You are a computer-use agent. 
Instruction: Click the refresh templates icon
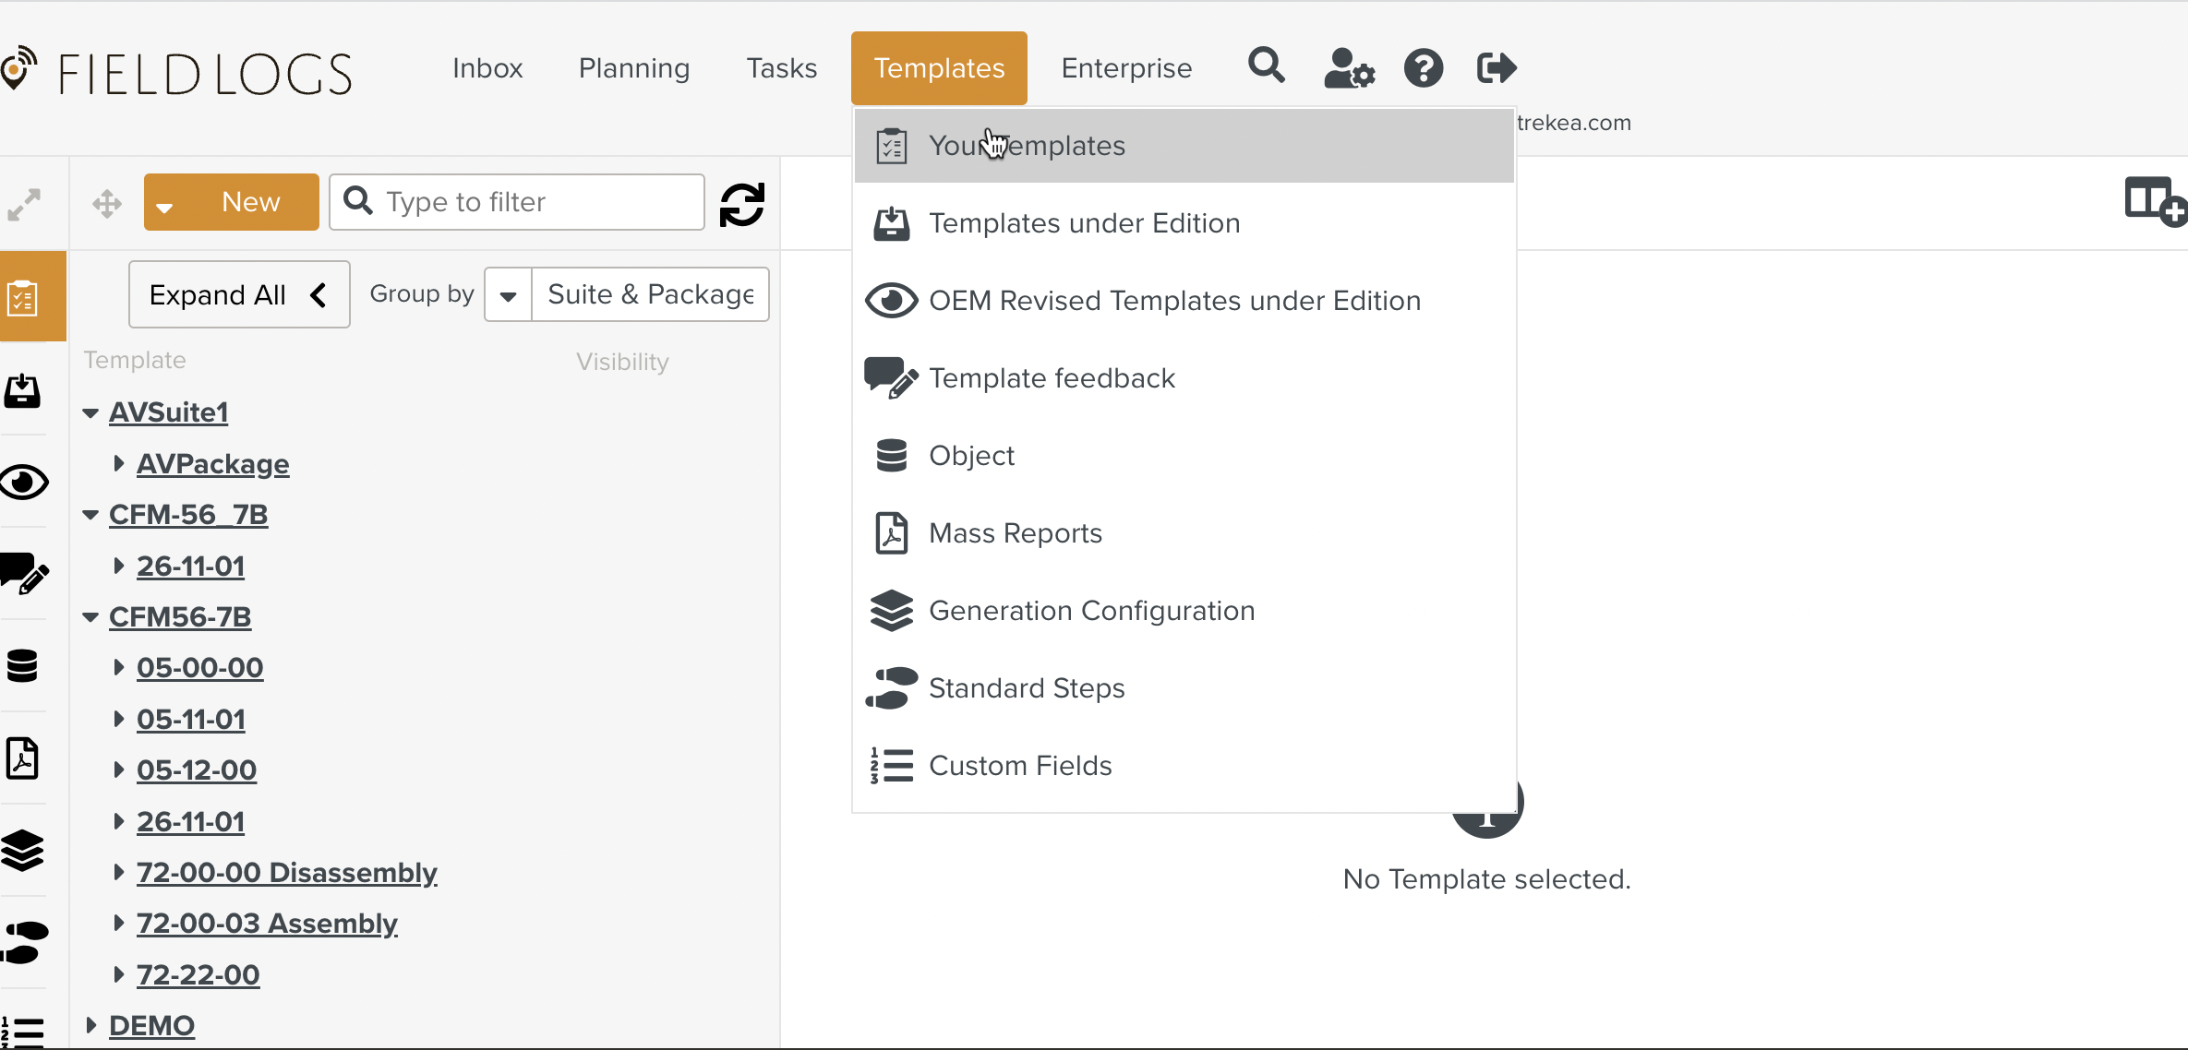[741, 204]
